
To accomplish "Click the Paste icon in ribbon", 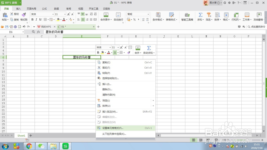I will point(5,15).
